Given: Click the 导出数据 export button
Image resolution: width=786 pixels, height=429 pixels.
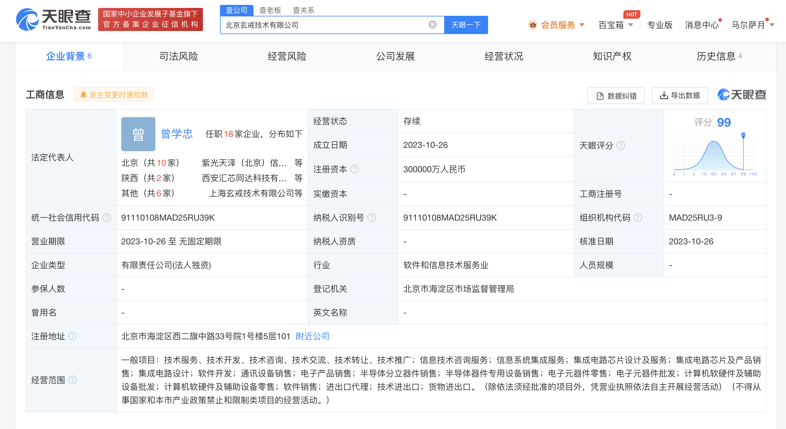Looking at the screenshot, I should pos(679,95).
